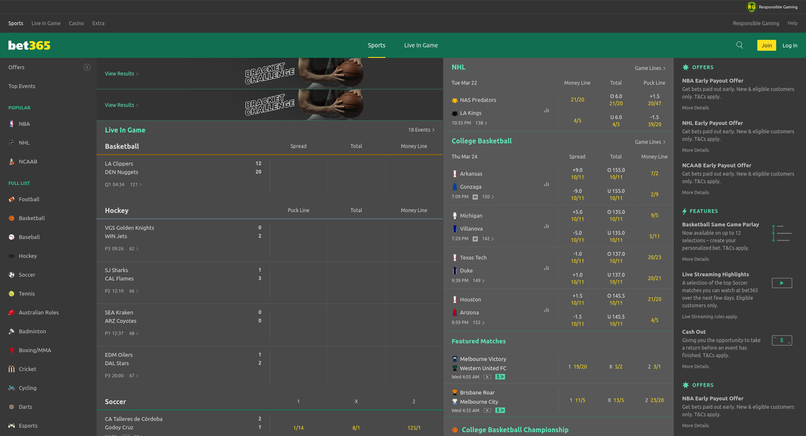Screen dimensions: 806x436
Task: Select Gonzaga money line odds 2/9
Action: tap(654, 195)
